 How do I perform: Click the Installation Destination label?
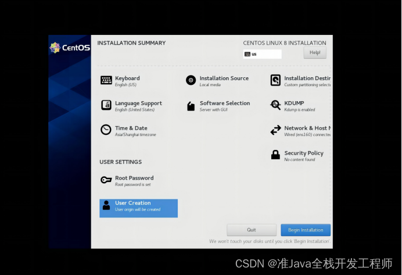307,78
